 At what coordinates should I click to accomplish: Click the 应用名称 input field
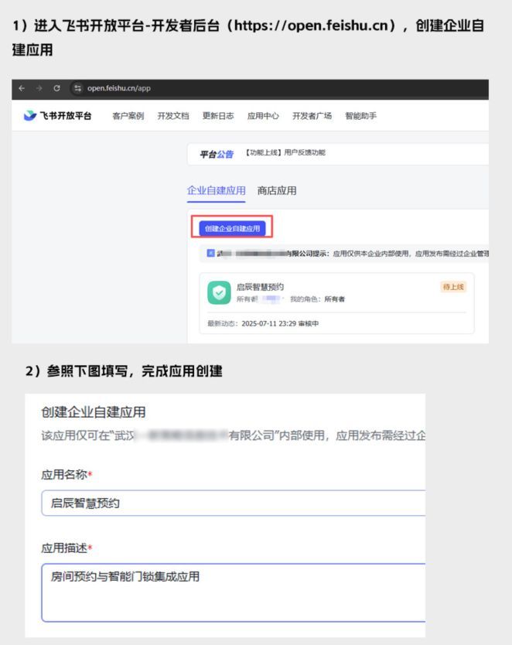click(x=232, y=503)
